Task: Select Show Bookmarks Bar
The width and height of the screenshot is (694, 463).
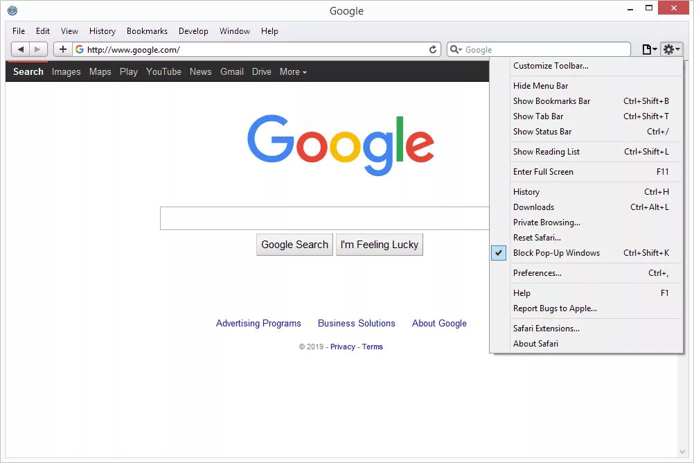Action: click(587, 101)
